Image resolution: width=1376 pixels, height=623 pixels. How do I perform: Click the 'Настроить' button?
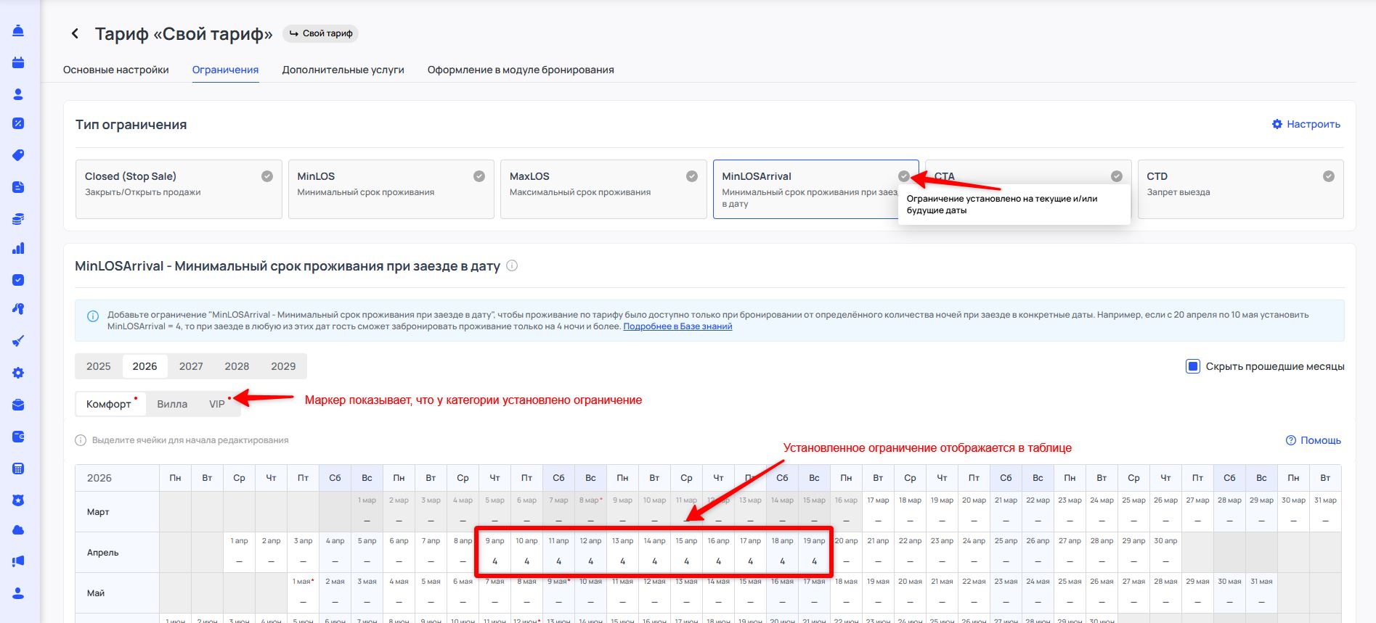(x=1306, y=124)
